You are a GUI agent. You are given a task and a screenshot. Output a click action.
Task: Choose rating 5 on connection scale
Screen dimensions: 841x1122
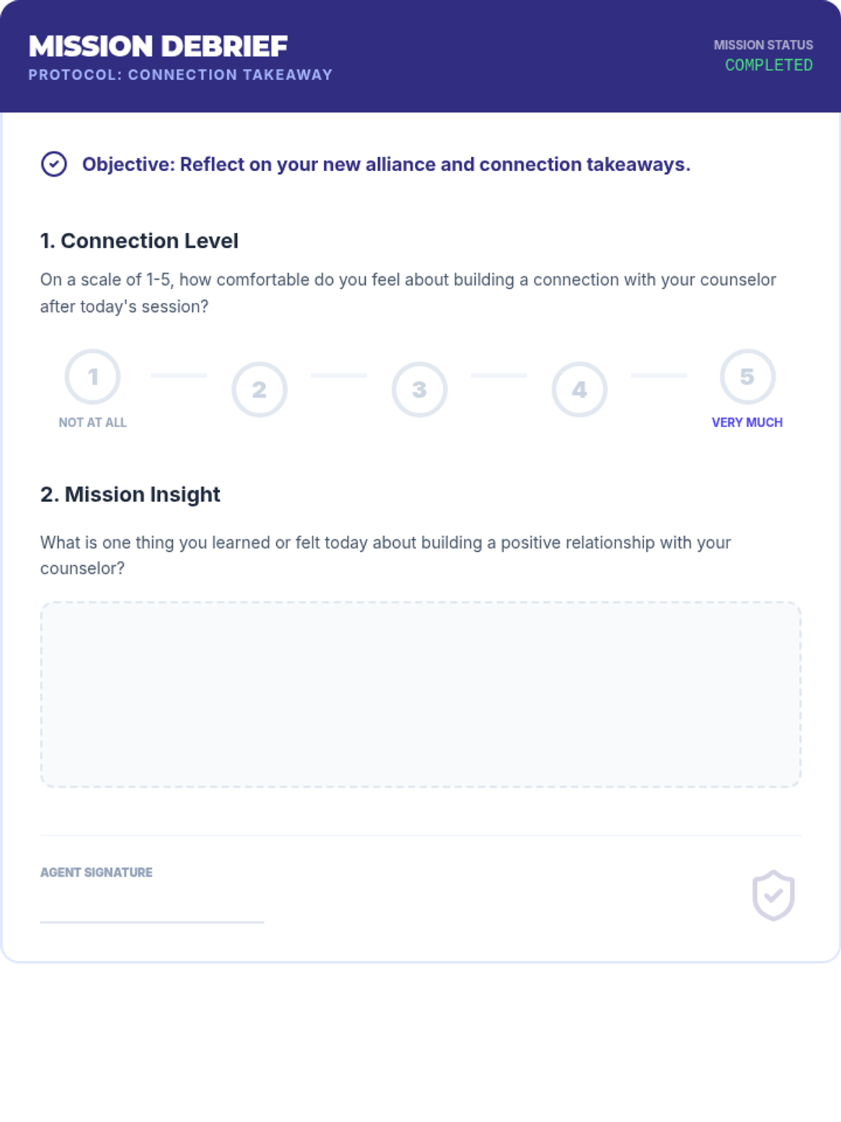tap(747, 377)
